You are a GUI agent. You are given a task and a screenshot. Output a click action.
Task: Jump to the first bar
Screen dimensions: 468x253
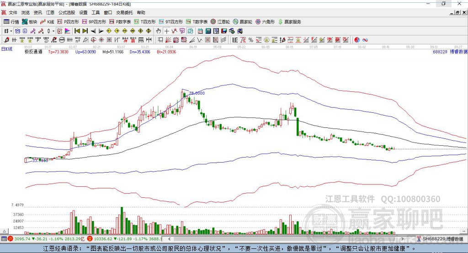click(x=77, y=31)
